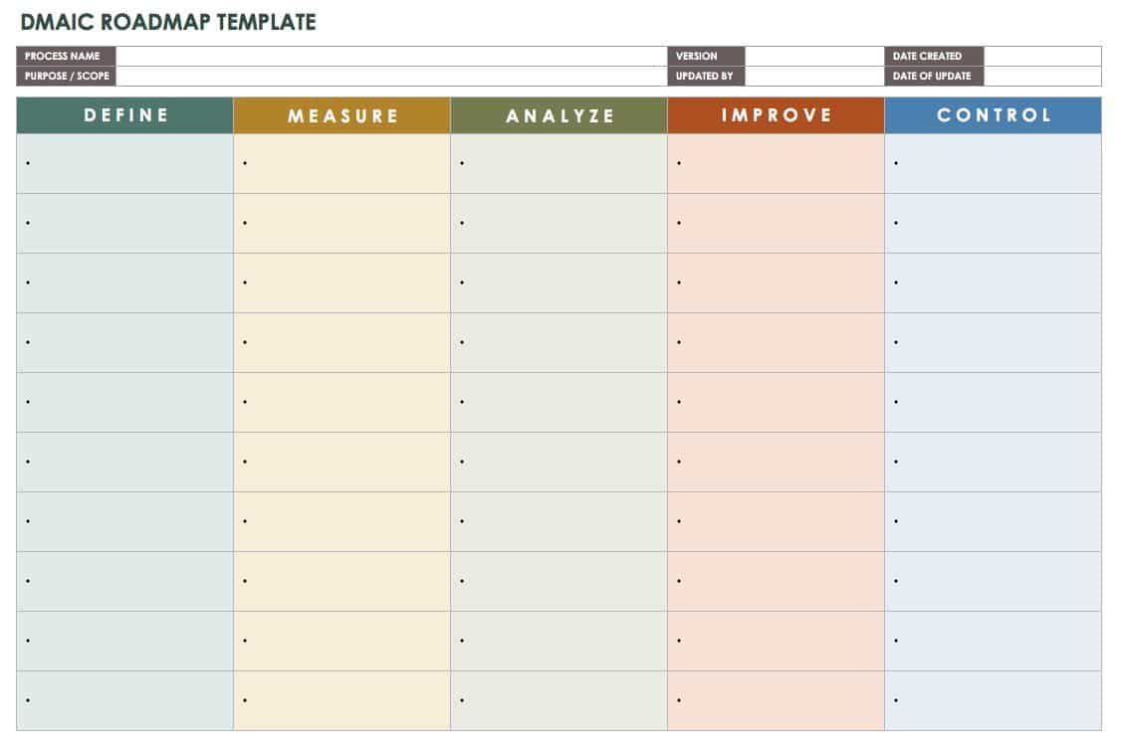1122x756 pixels.
Task: Select the green Define column header
Action: click(x=125, y=115)
